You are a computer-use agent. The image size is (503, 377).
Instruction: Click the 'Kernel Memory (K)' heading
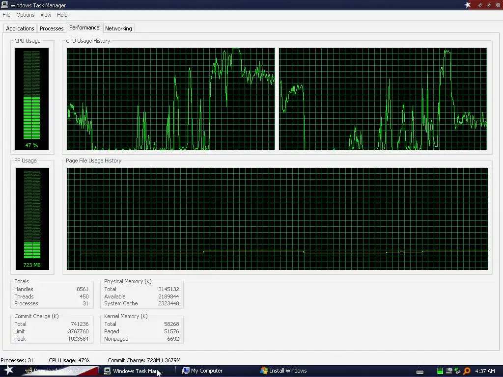tap(126, 317)
